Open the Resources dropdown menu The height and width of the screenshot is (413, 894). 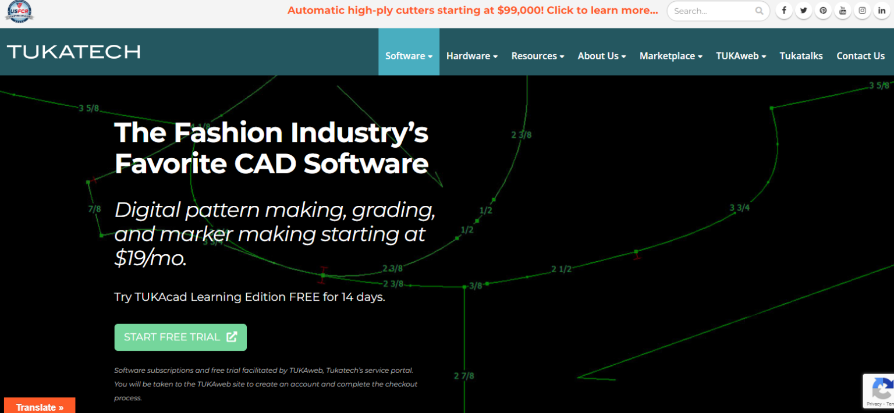[x=537, y=56]
